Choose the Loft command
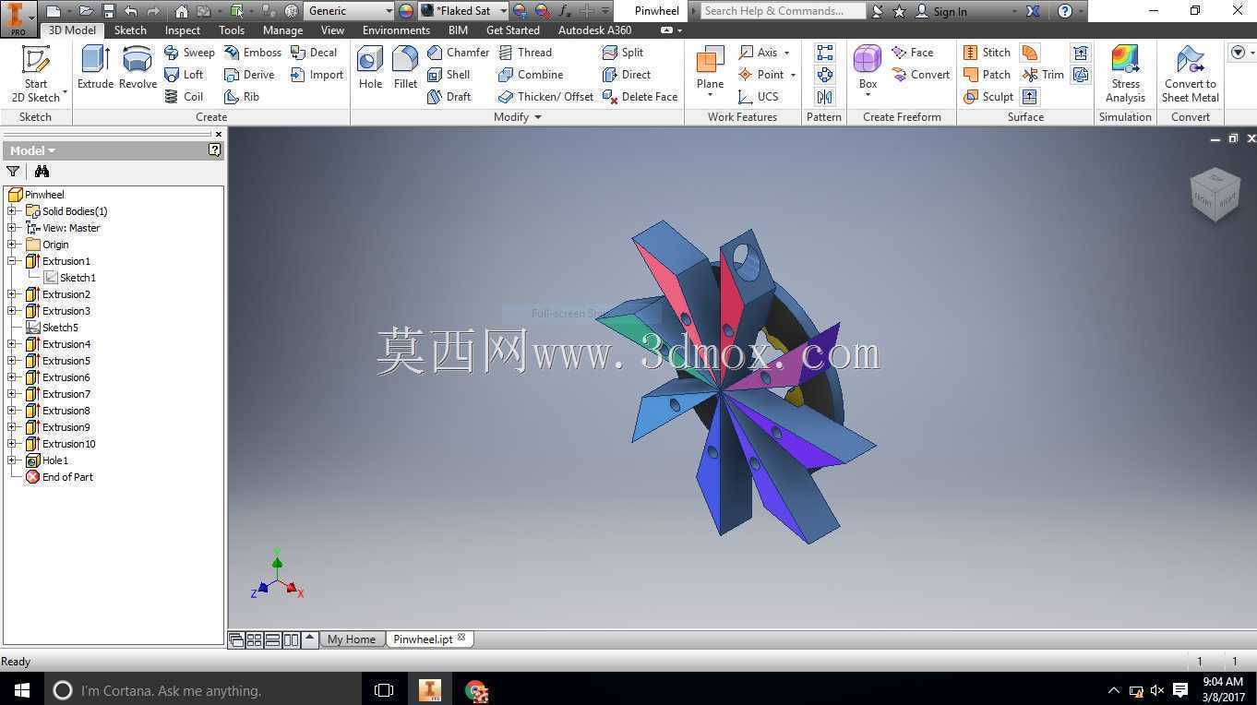Viewport: 1257px width, 705px height. 184,75
